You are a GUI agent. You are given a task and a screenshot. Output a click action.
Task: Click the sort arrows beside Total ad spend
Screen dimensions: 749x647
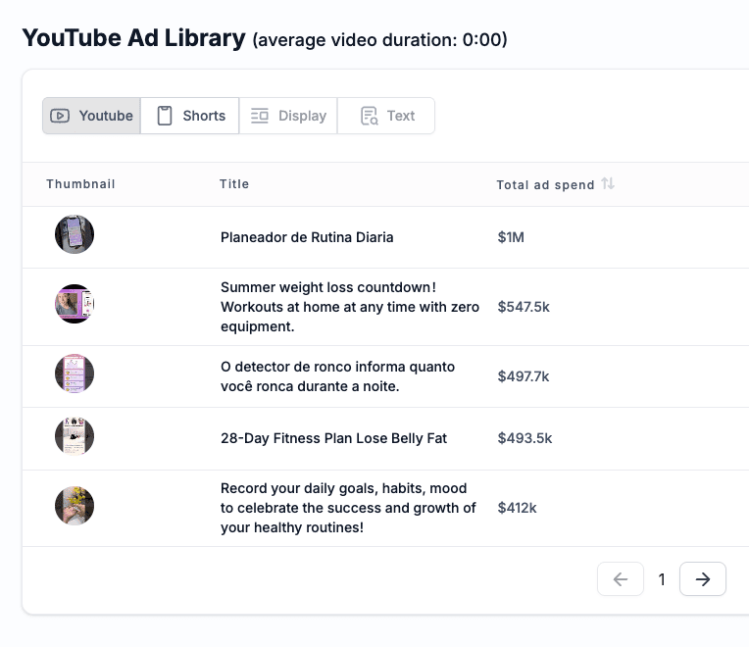click(608, 184)
